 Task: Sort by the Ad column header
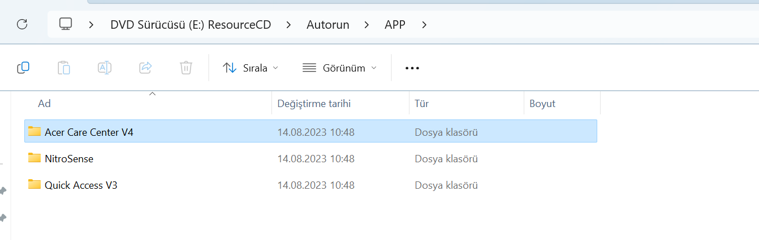(45, 104)
